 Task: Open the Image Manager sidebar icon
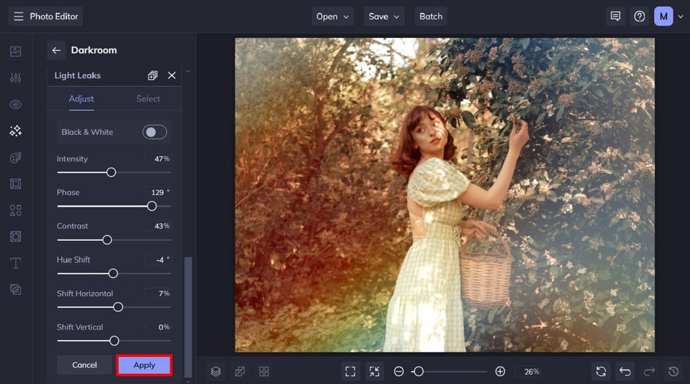(x=15, y=51)
